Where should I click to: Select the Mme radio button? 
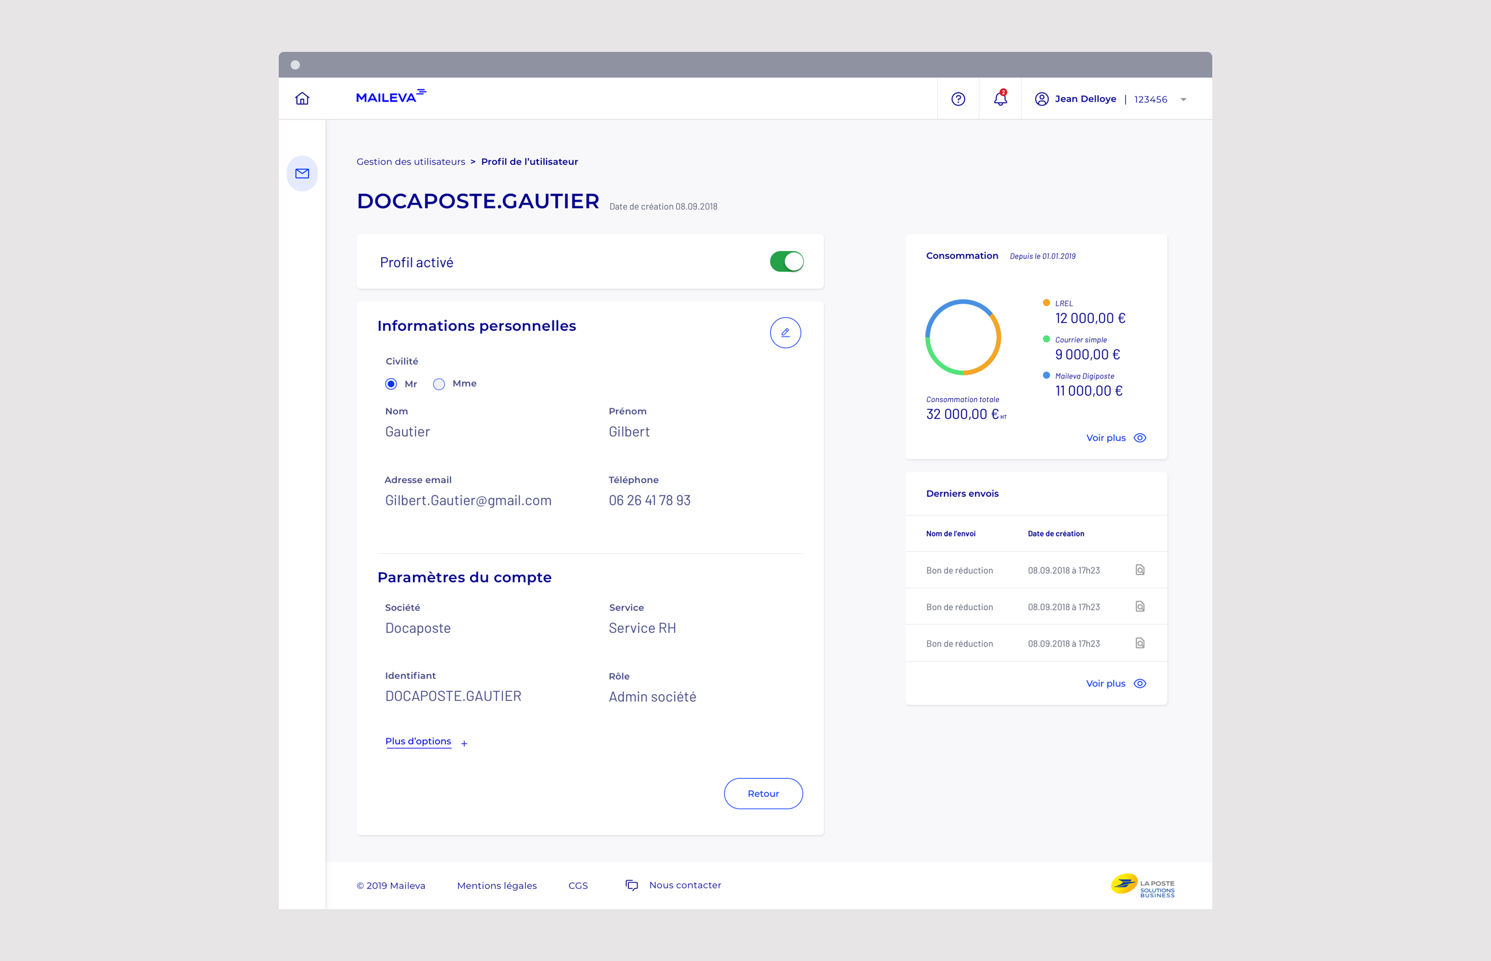click(x=439, y=384)
